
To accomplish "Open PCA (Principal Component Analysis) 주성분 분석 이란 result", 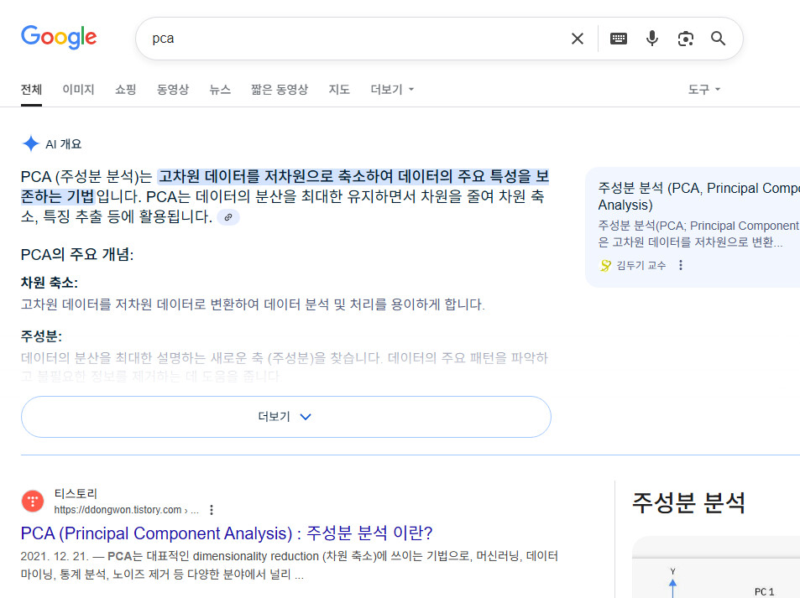I will pos(227,533).
